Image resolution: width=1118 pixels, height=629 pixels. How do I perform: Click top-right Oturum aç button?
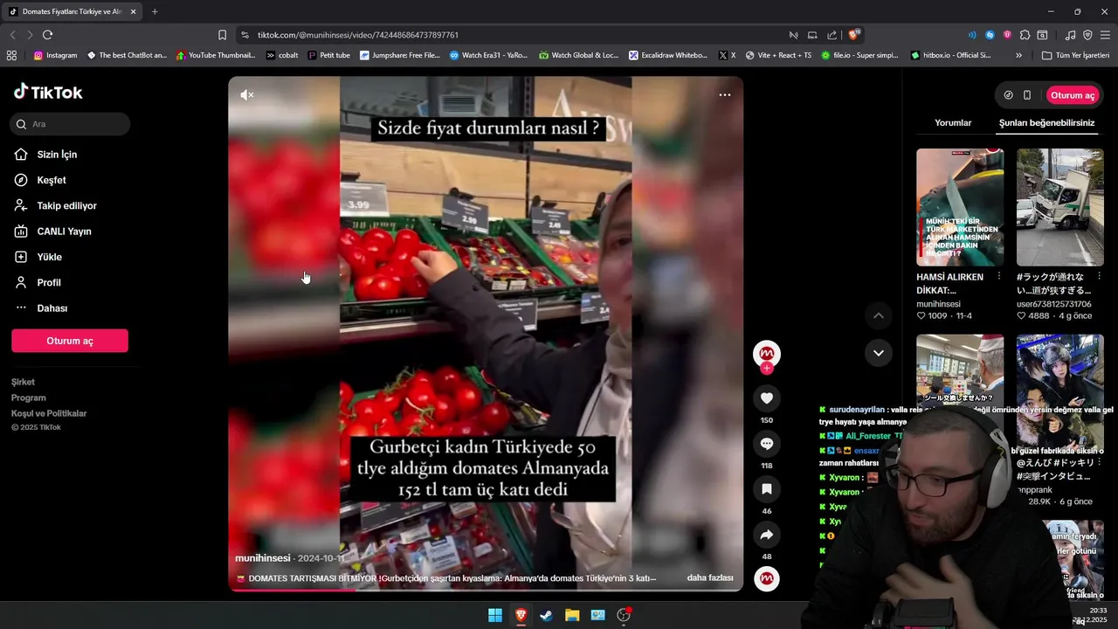click(x=1073, y=95)
